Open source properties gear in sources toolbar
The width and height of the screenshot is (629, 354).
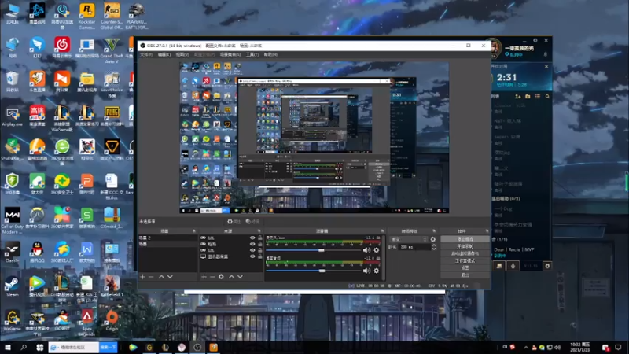(x=222, y=277)
